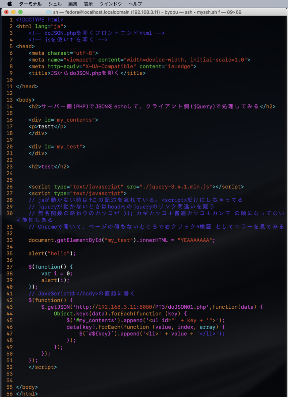
Task: Click the meta http-equiv X-UA-Compatible line
Action: point(112,66)
